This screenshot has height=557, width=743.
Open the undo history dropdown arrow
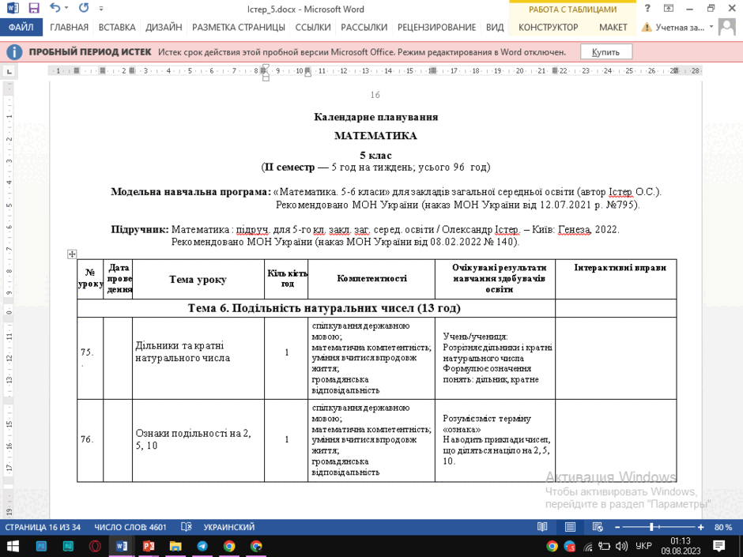[66, 8]
